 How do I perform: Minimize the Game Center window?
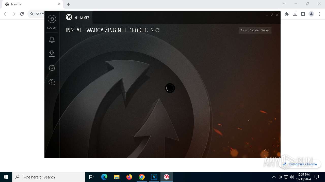tap(267, 15)
